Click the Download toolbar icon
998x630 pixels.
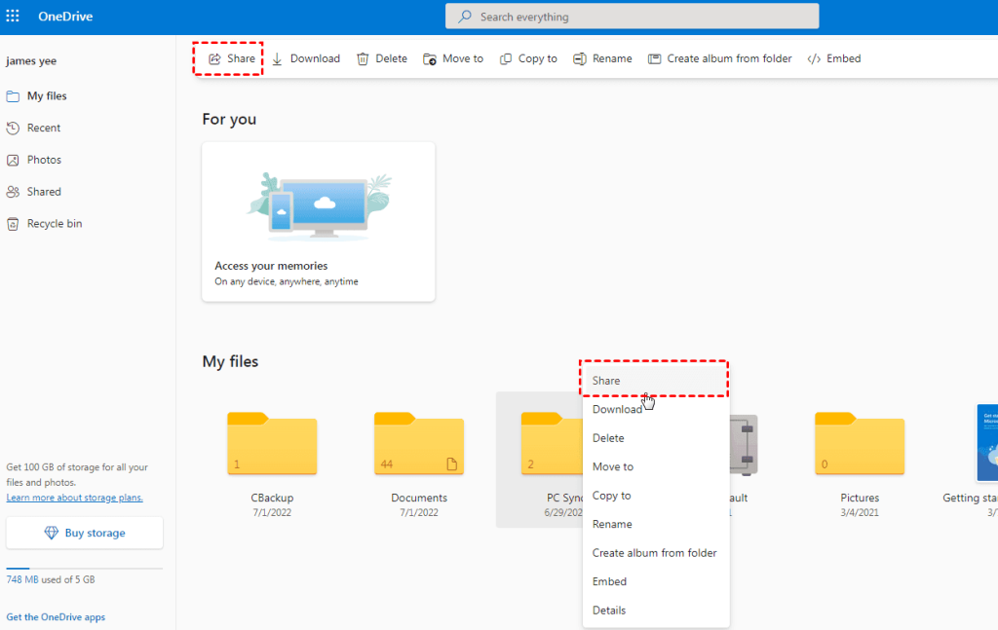[277, 58]
